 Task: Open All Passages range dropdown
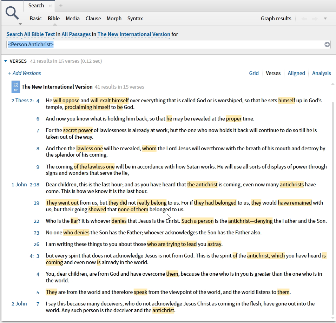76,34
